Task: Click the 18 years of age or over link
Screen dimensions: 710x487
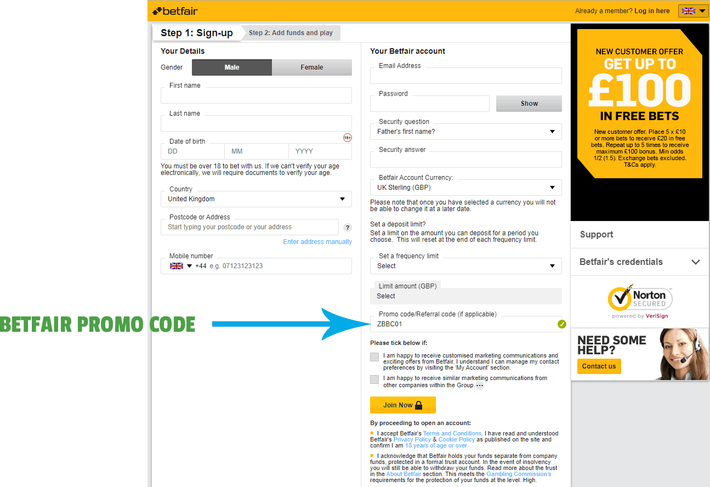Action: [436, 445]
